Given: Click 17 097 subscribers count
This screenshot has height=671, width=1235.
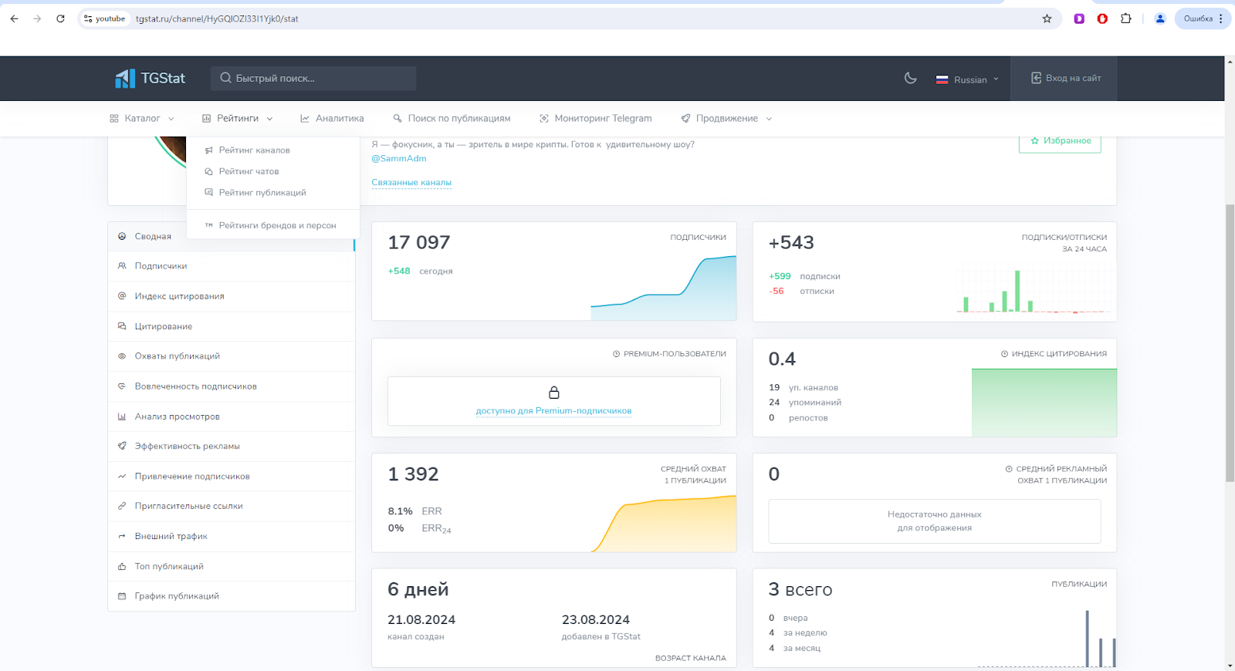Looking at the screenshot, I should [x=418, y=243].
